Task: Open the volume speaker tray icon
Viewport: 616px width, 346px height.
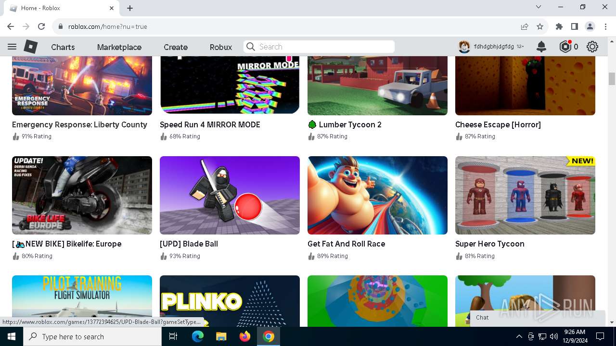Action: (x=554, y=336)
